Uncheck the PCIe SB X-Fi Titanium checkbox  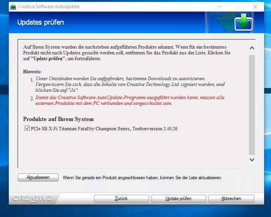click(x=27, y=128)
